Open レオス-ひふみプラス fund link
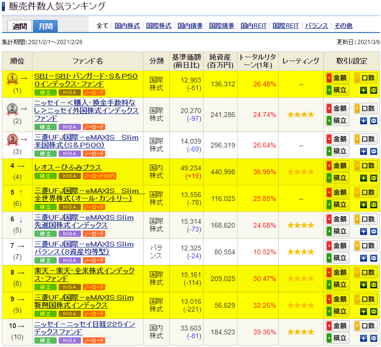 [68, 167]
